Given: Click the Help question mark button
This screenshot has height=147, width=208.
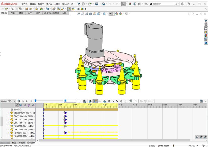Looking at the screenshot, I should tap(188, 4).
